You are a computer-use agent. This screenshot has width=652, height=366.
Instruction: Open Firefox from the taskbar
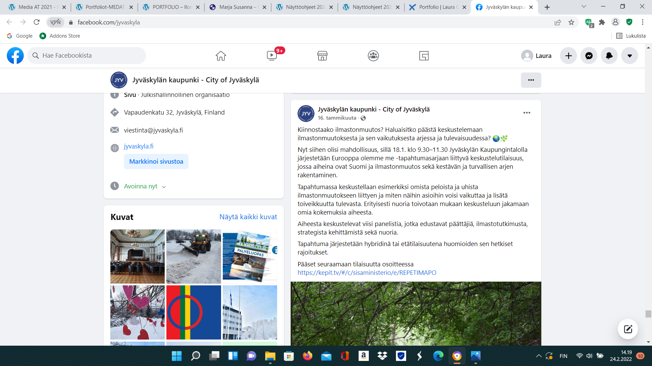tap(308, 356)
